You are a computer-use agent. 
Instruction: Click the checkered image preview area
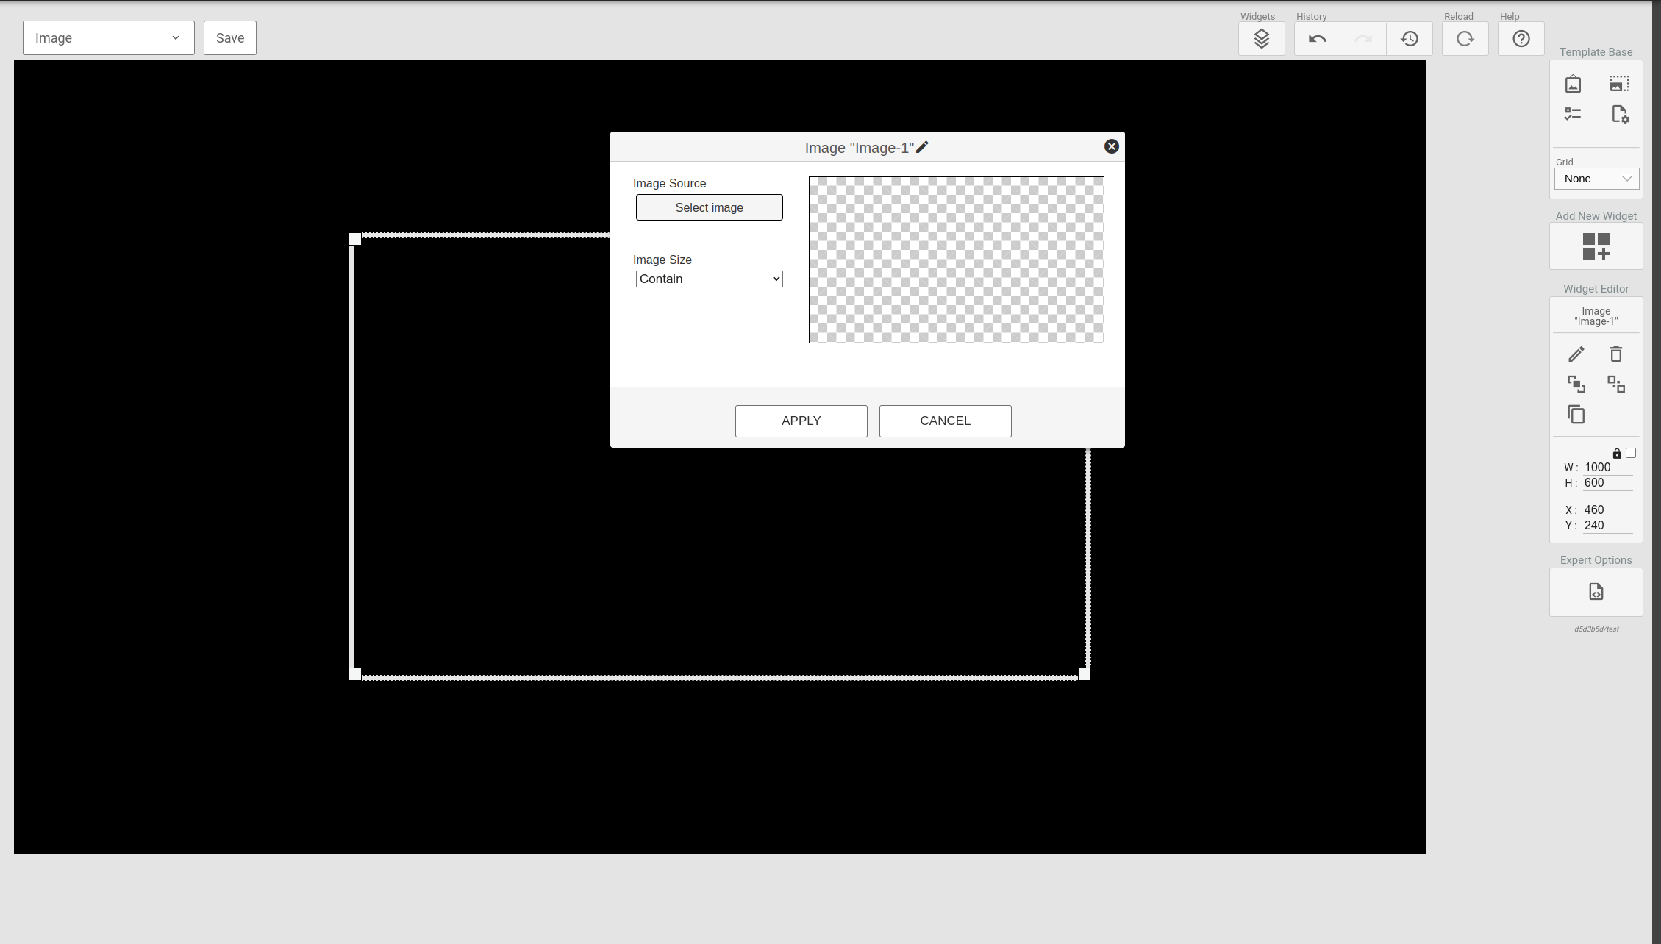[x=956, y=260]
